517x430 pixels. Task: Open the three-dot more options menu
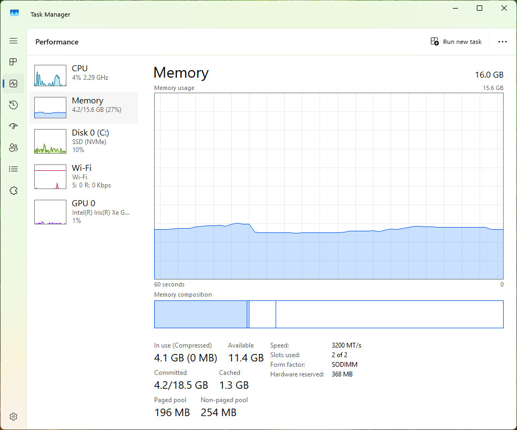pos(502,42)
